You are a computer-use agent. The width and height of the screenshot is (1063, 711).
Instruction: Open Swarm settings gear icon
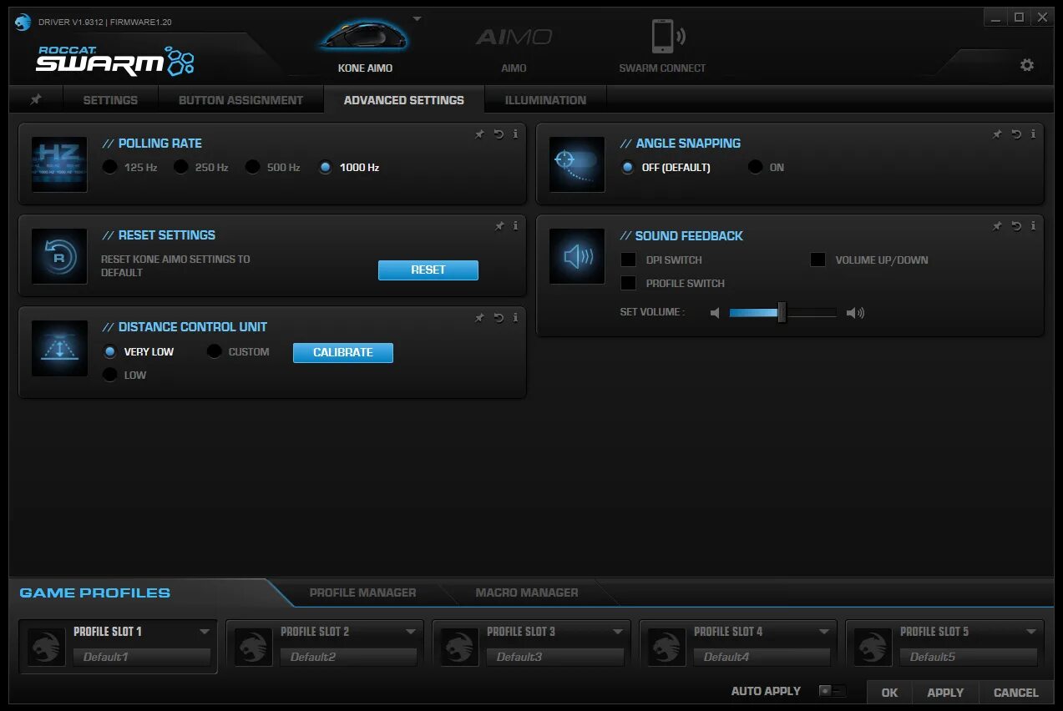(1027, 65)
